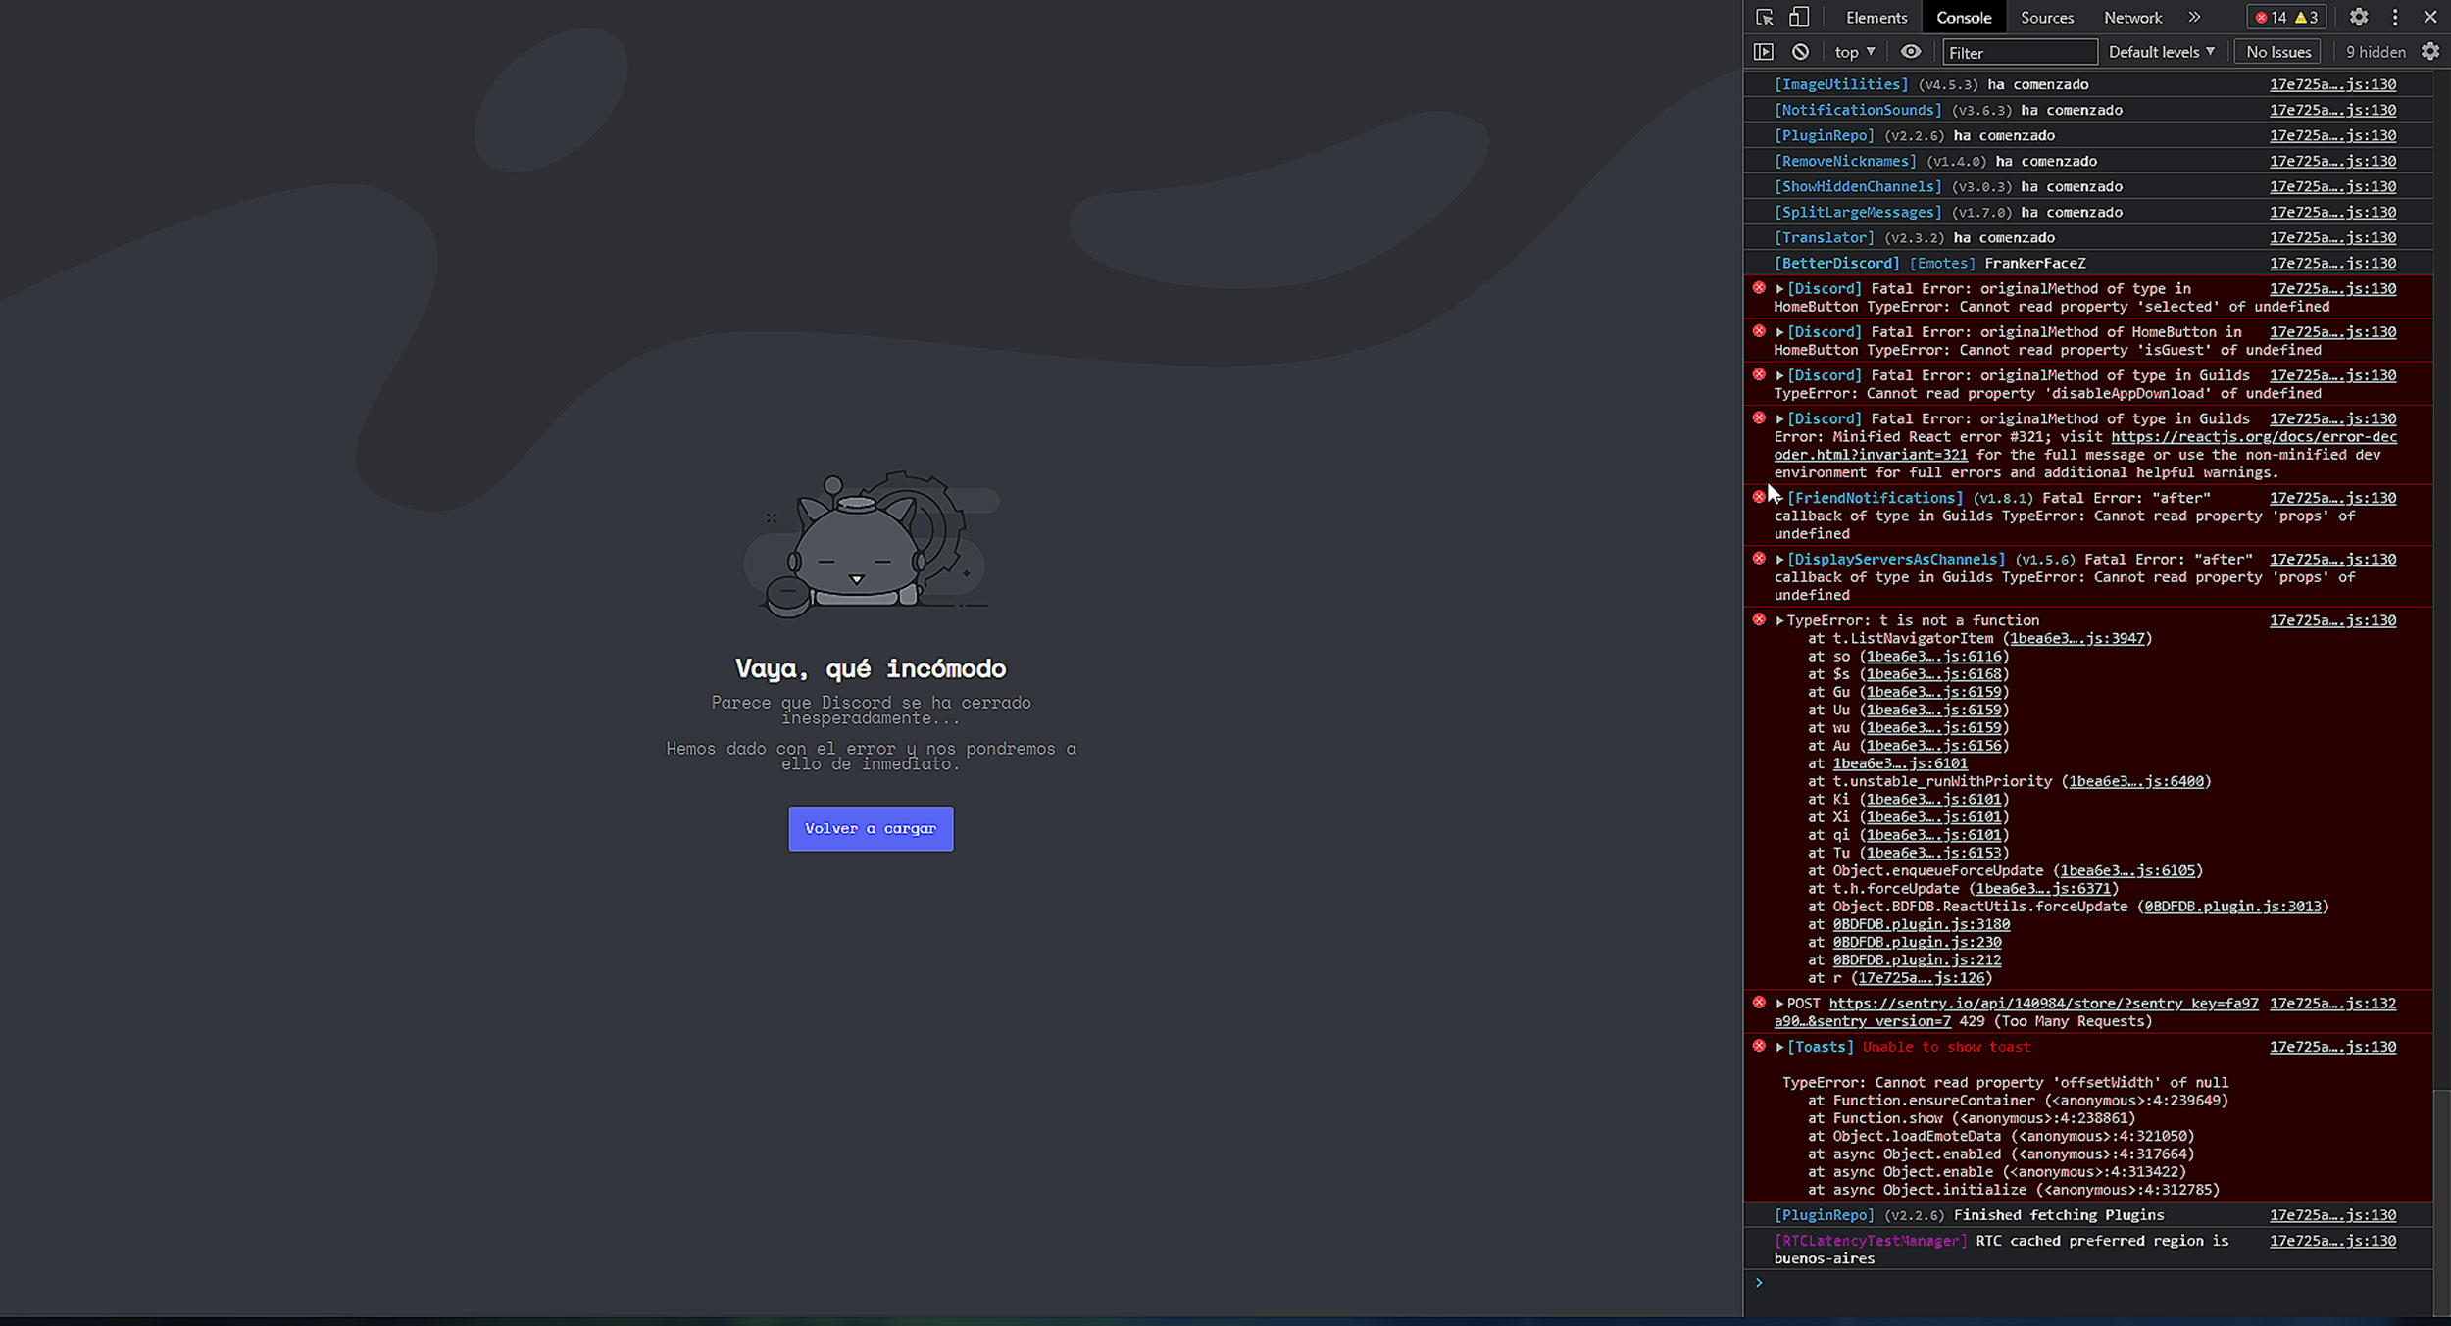The width and height of the screenshot is (2451, 1326).
Task: Expand the Minified React error entry
Action: pyautogui.click(x=1777, y=418)
